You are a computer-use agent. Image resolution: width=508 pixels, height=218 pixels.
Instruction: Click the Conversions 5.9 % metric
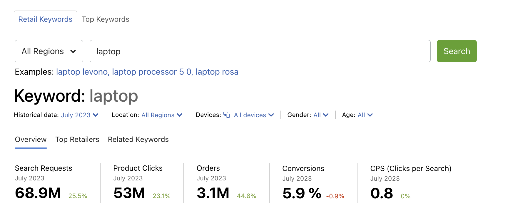tap(302, 193)
